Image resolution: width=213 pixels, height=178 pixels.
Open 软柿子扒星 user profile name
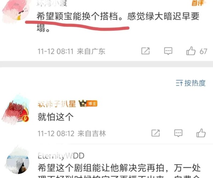pyautogui.click(x=57, y=104)
